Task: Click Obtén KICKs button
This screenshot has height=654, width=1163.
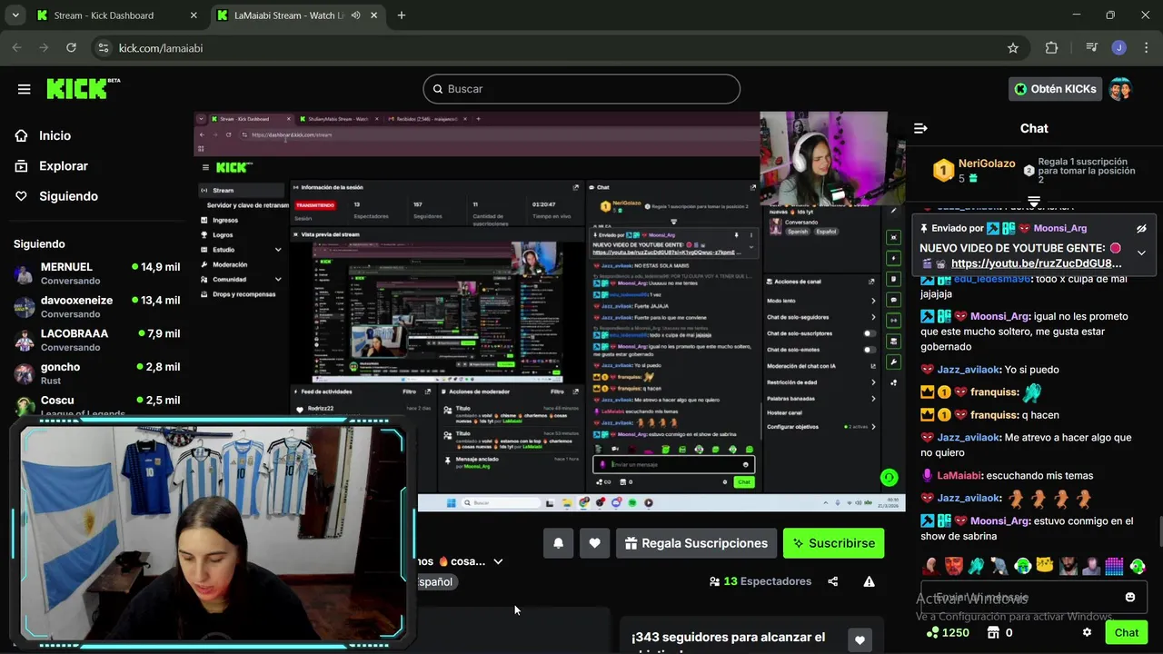Action: (1055, 89)
